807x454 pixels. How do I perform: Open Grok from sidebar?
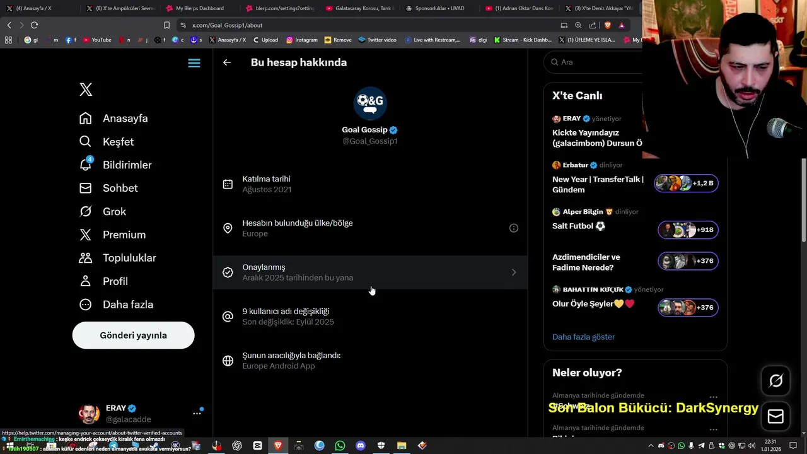[x=103, y=211]
